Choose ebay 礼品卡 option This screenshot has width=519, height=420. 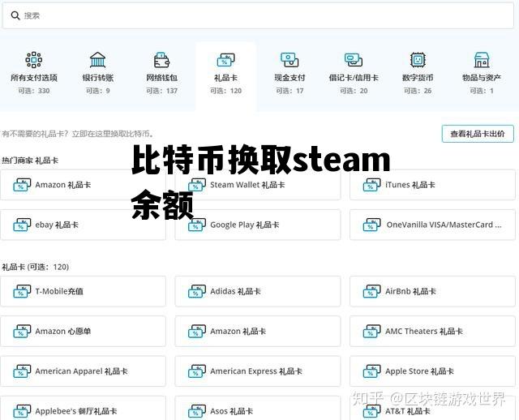click(x=83, y=225)
